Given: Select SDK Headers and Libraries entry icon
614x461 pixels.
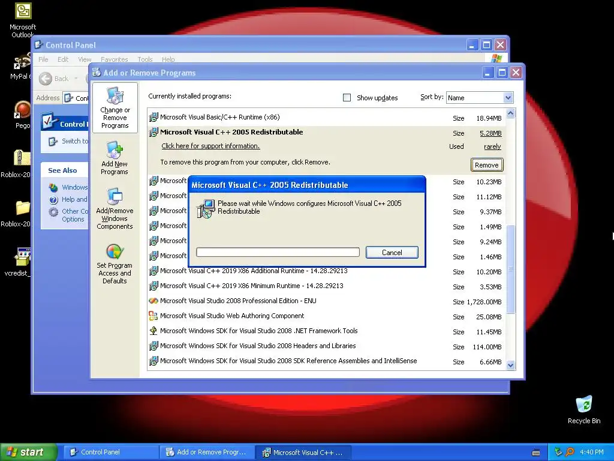Looking at the screenshot, I should 153,346.
